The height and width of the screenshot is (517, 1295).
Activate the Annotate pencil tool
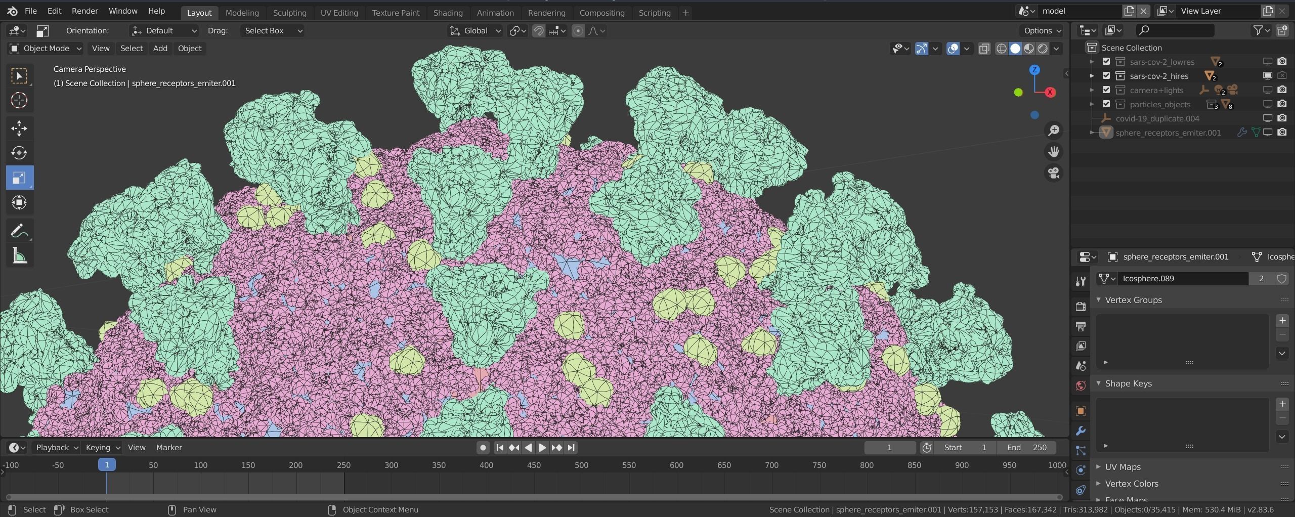19,231
